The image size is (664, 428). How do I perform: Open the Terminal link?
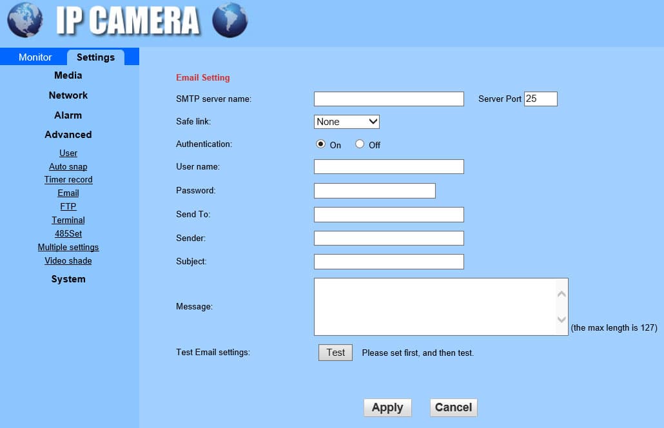coord(68,220)
